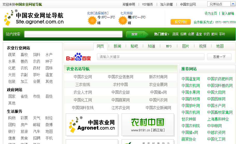Open the VIP服务 link
Image resolution: width=236 pixels, height=144 pixels.
(x=148, y=4)
